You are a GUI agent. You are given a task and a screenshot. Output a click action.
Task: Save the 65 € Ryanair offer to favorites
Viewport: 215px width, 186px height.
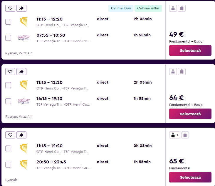pos(10,135)
